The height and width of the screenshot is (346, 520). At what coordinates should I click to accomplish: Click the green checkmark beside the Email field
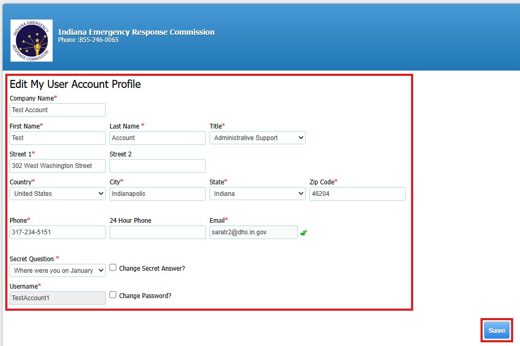tap(304, 232)
